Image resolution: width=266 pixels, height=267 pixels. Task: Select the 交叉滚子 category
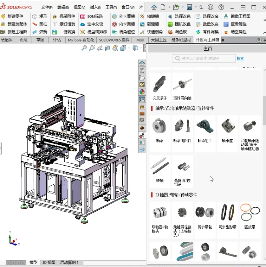[160, 87]
